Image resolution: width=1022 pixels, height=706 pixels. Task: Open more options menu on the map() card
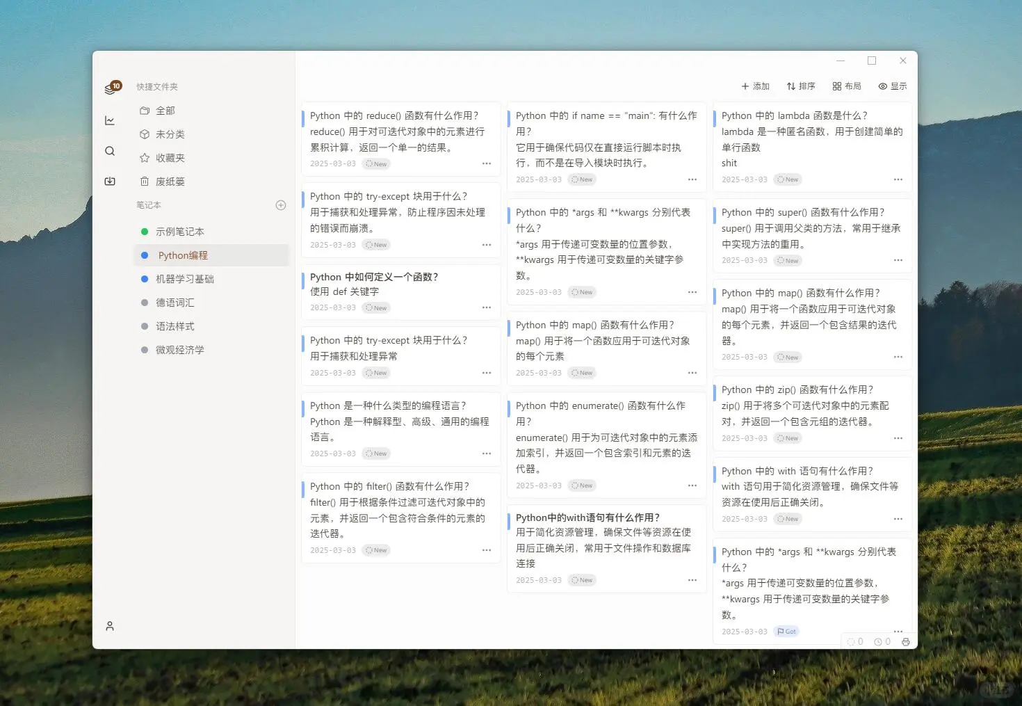(x=692, y=373)
